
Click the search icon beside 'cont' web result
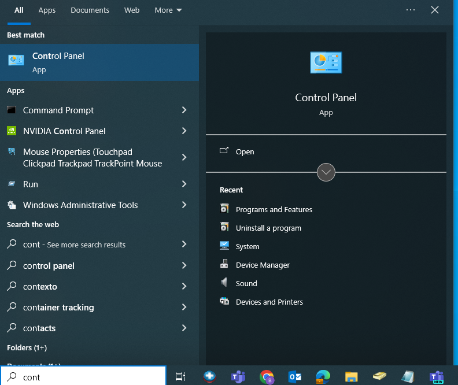coord(12,244)
